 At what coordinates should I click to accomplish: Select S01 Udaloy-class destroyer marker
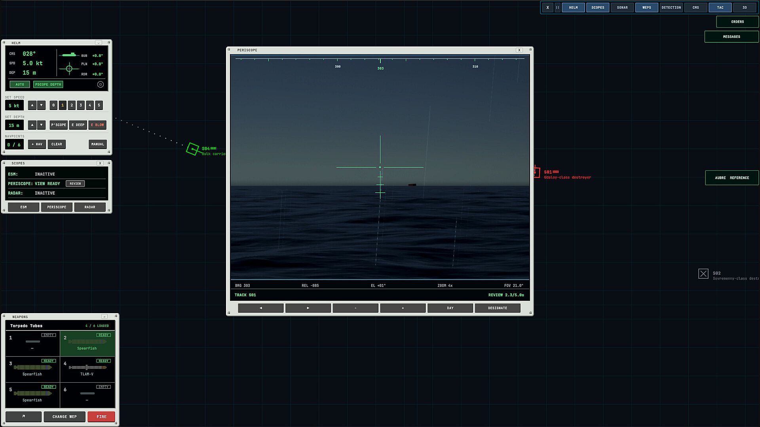[537, 172]
